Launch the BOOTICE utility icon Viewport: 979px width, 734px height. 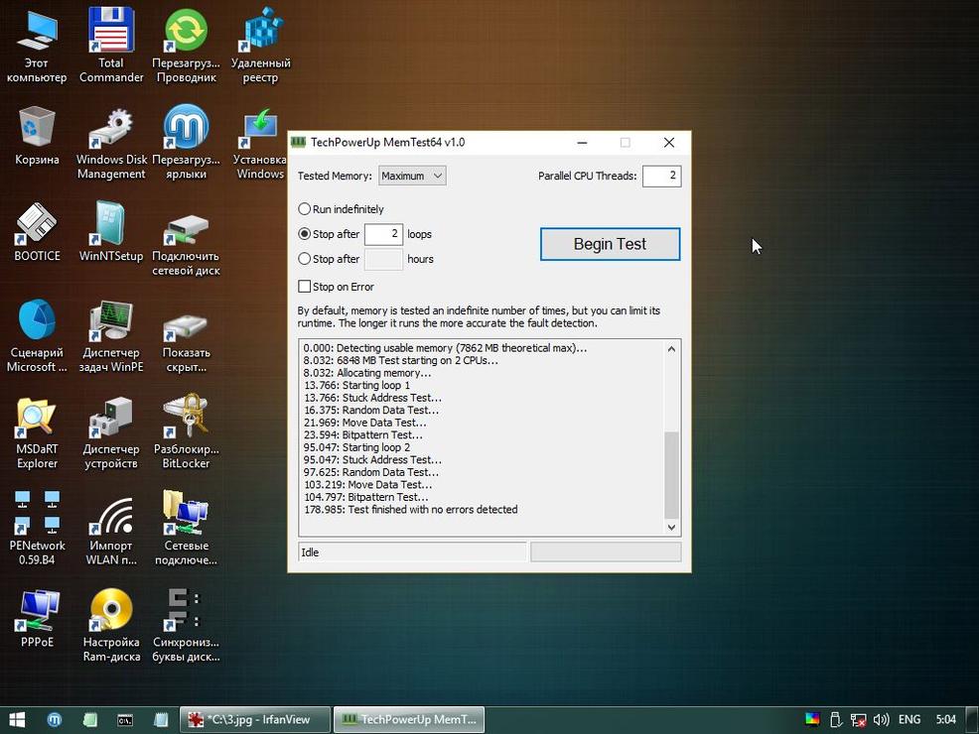(37, 231)
